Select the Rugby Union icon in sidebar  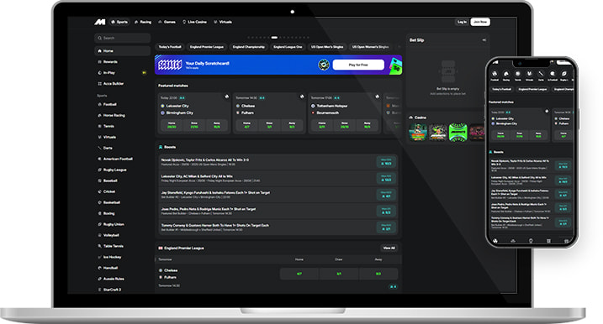(99, 224)
